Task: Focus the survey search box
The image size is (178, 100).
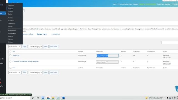Action: (x=170, y=42)
